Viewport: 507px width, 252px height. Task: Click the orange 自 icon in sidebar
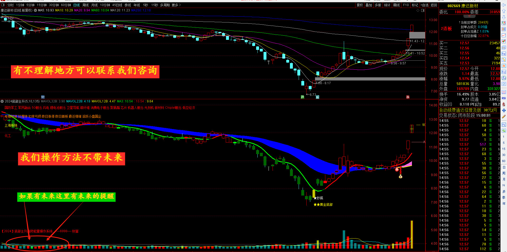pos(504,66)
